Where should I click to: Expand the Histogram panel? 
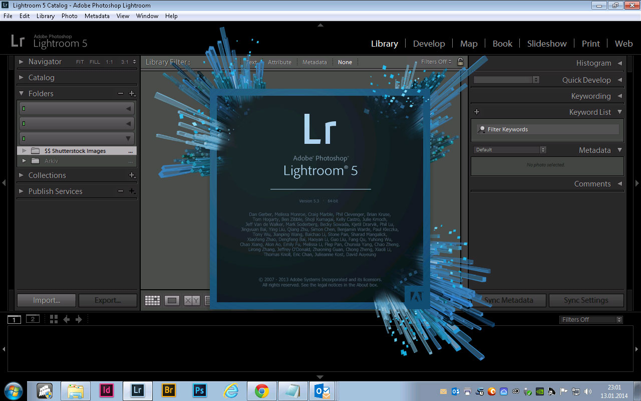pos(619,63)
